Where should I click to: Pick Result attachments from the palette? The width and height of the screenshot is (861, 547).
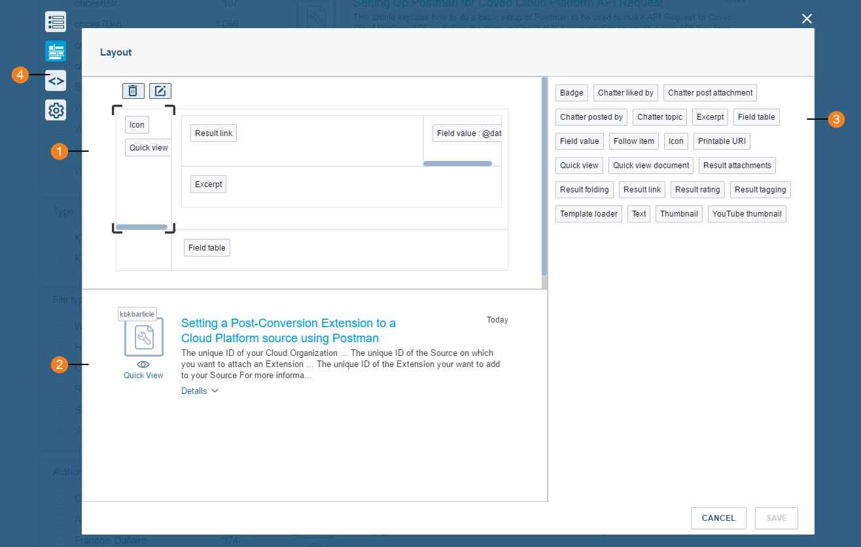pyautogui.click(x=737, y=166)
